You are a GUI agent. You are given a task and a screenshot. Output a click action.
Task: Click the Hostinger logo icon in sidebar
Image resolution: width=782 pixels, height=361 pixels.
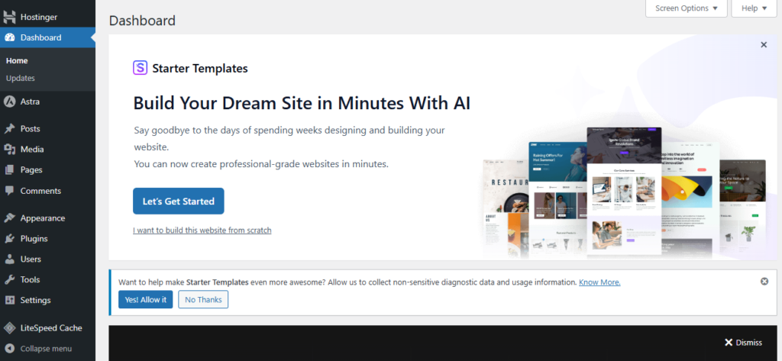[9, 17]
